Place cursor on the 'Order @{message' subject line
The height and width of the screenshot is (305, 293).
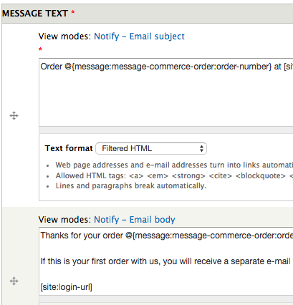point(166,67)
